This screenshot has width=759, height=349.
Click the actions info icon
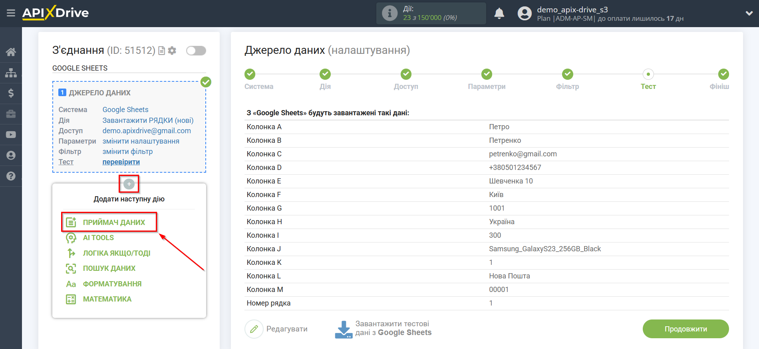(x=389, y=13)
